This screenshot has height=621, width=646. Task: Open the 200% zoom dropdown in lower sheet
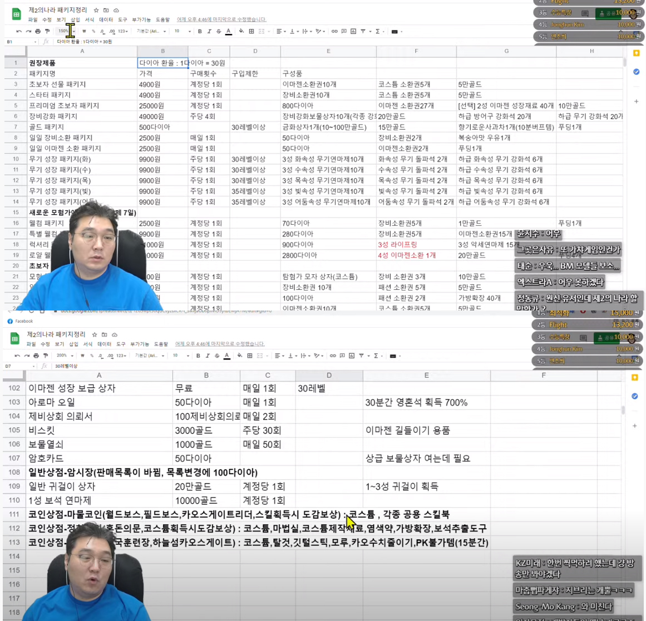click(x=65, y=356)
